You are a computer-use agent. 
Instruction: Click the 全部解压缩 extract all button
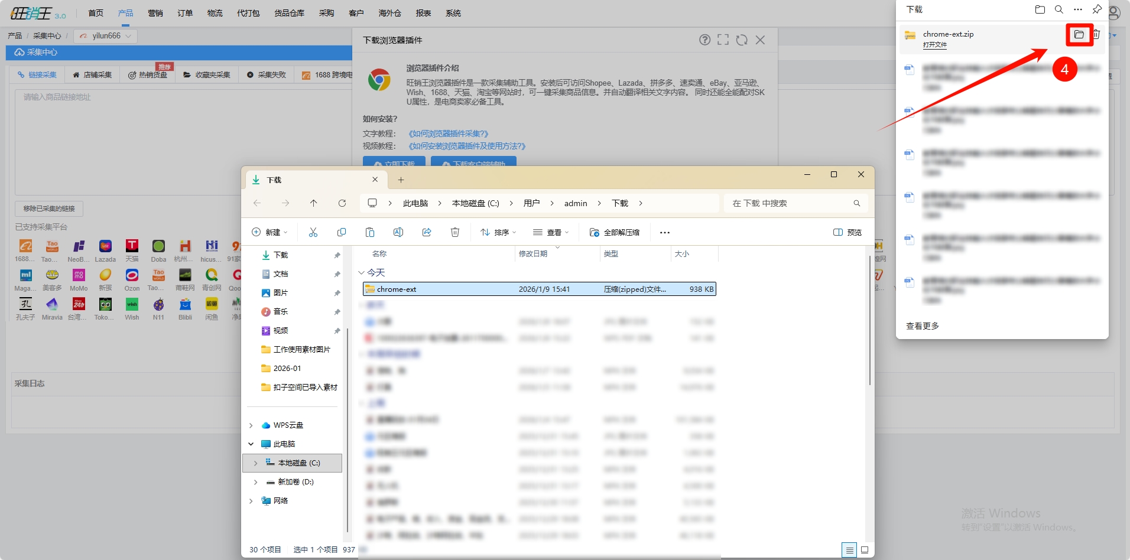click(615, 232)
